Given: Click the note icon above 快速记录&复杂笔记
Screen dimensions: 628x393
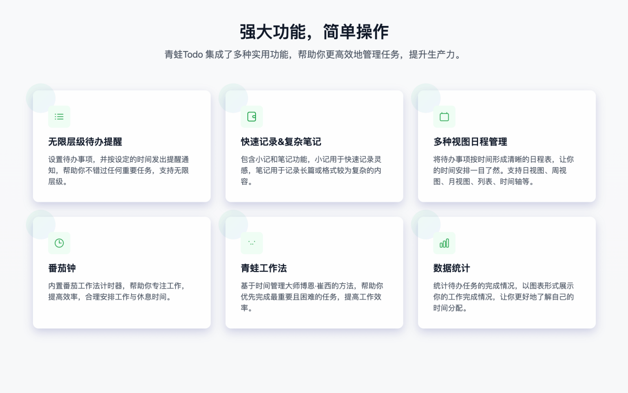Looking at the screenshot, I should (x=252, y=116).
